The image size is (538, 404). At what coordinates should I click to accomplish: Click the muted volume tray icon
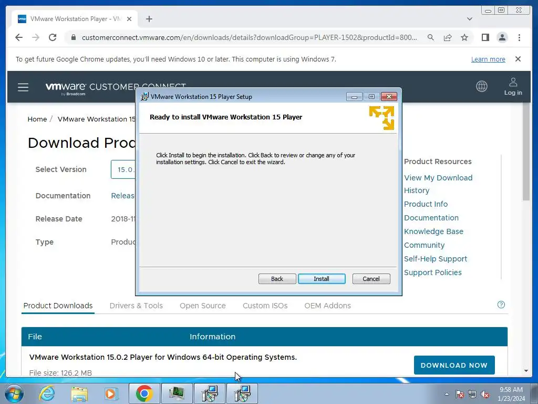point(485,394)
